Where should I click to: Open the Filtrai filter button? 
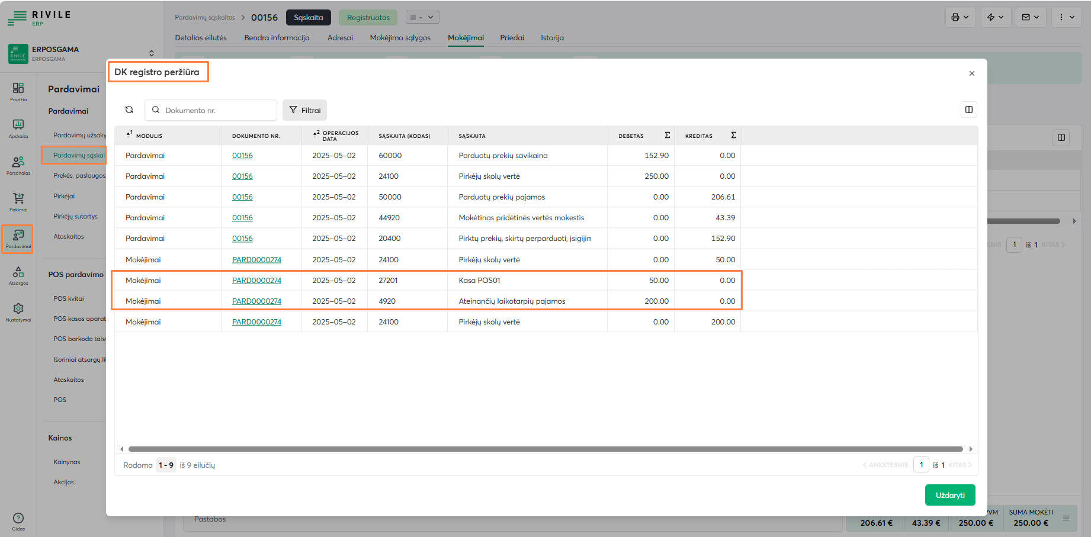click(x=304, y=110)
